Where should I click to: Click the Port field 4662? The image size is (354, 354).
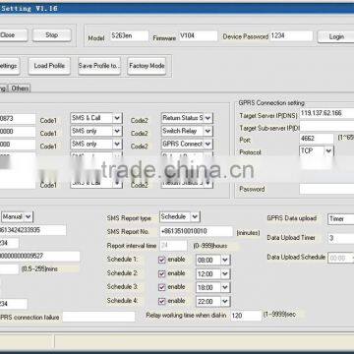click(317, 139)
